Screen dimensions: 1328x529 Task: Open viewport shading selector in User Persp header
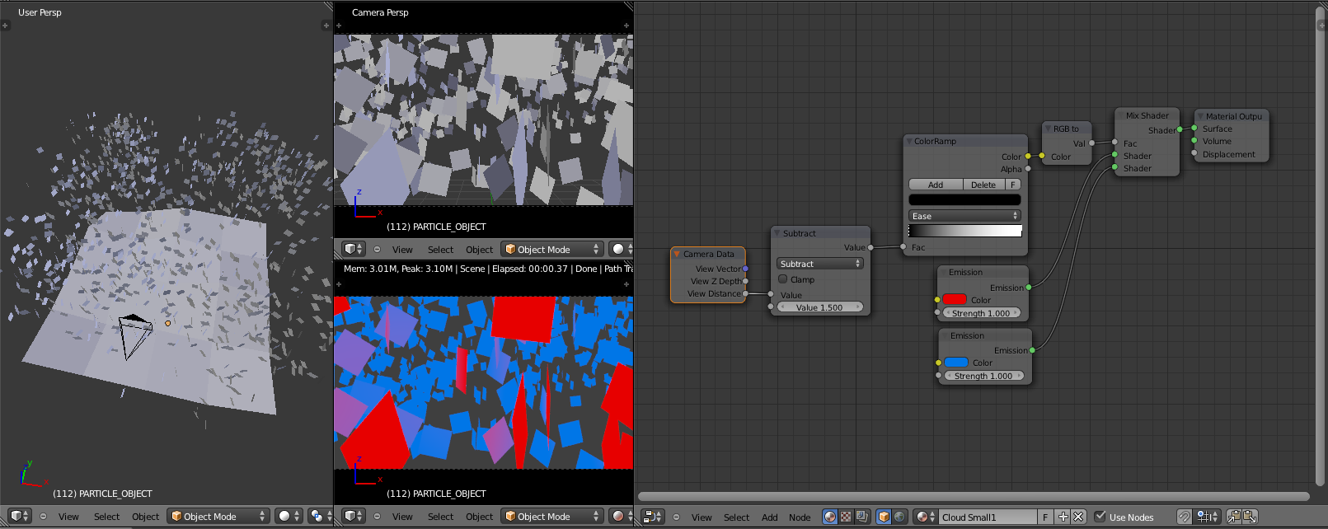[x=288, y=516]
